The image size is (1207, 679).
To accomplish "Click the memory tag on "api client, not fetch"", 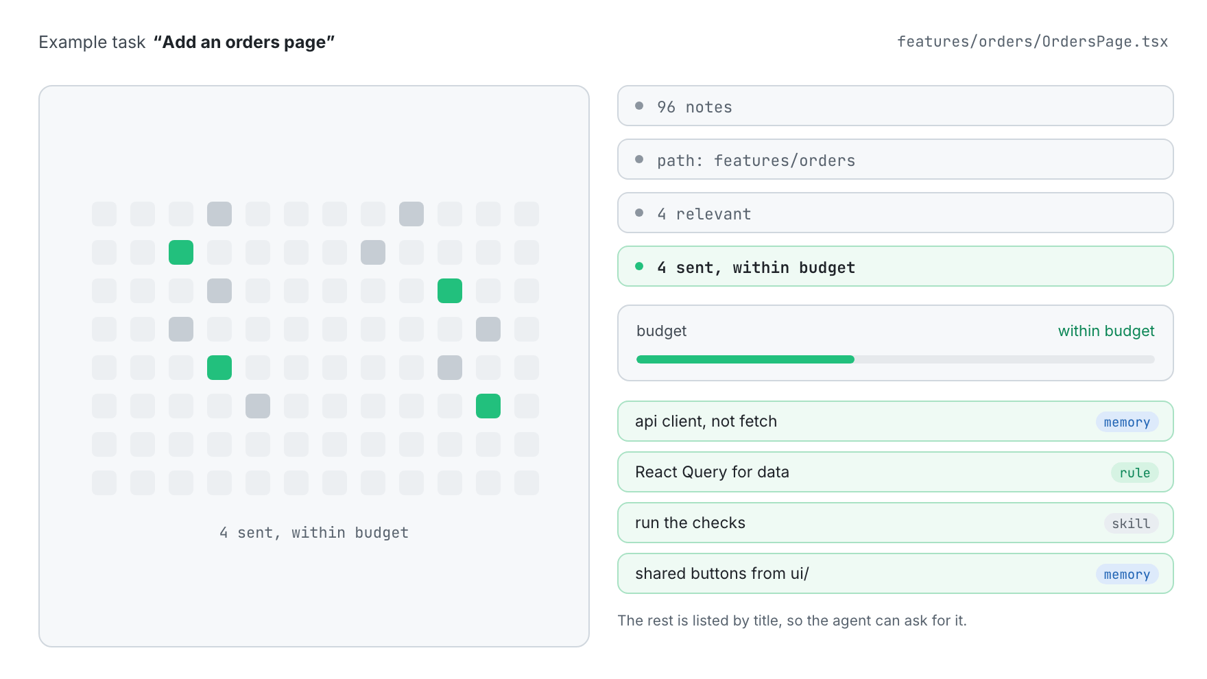I will tap(1127, 422).
